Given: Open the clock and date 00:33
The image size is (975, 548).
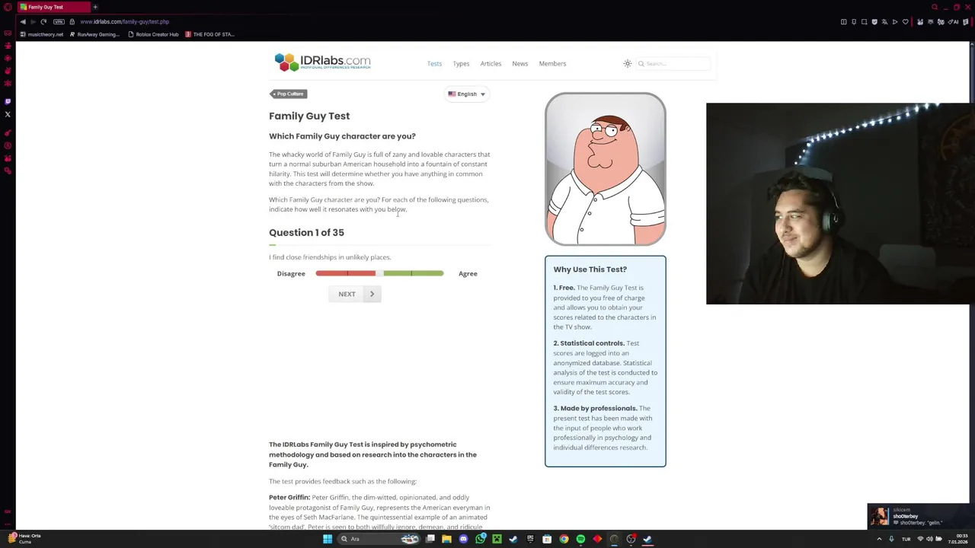Looking at the screenshot, I should 957,539.
